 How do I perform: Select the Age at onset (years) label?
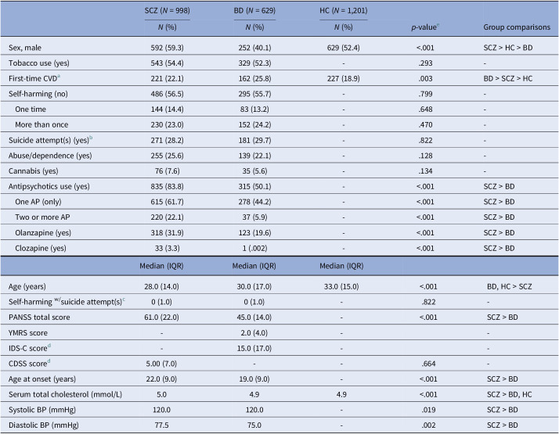(42, 378)
